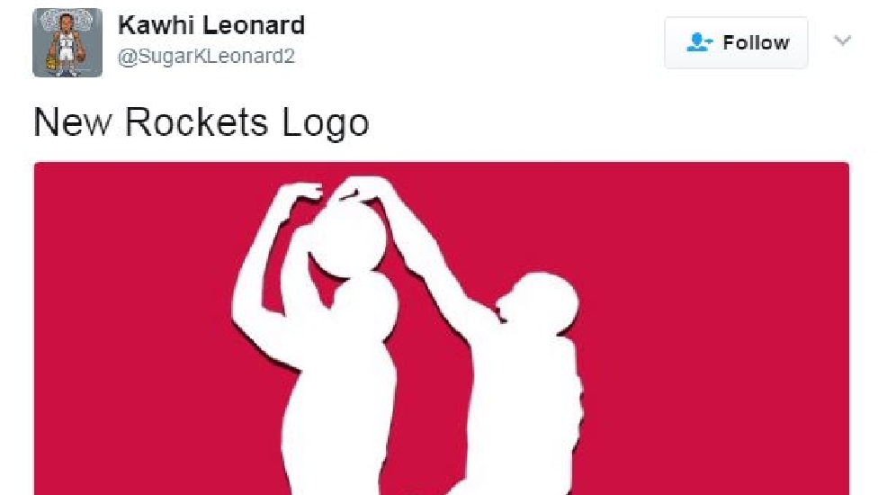Follow the Kawhi Leonard account

(x=736, y=42)
